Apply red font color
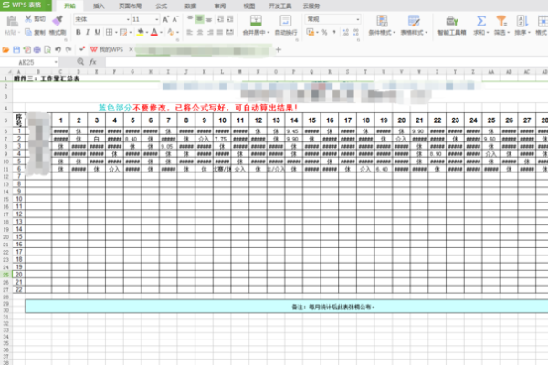The height and width of the screenshot is (365, 548). click(154, 32)
